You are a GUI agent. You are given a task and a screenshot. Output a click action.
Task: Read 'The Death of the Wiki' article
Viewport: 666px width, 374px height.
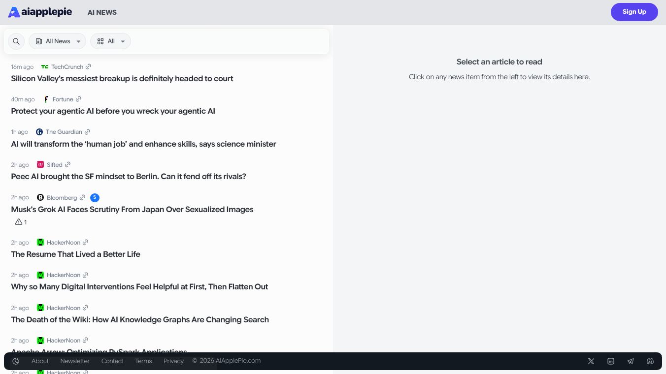click(x=140, y=320)
